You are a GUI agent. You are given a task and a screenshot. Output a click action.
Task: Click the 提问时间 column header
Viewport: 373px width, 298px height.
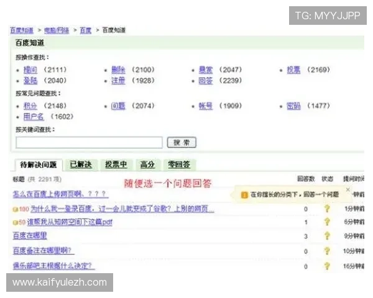[354, 179]
